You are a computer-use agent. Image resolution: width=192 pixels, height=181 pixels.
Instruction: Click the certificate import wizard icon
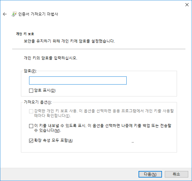point(14,14)
